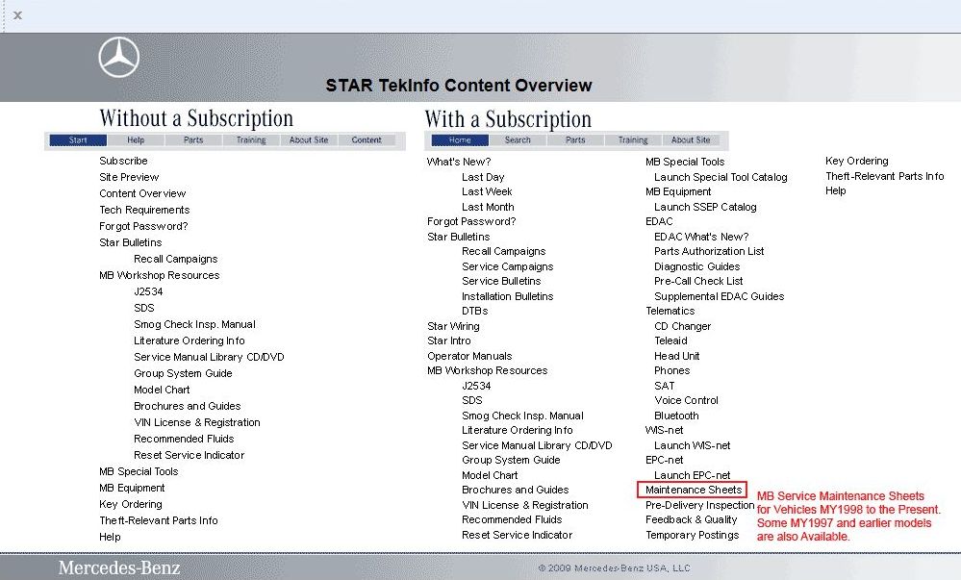Open Key Ordering in the far right column

(x=857, y=161)
